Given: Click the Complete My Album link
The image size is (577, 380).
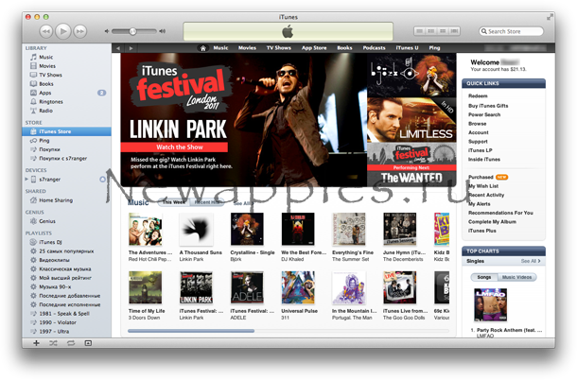Looking at the screenshot, I should click(x=492, y=222).
